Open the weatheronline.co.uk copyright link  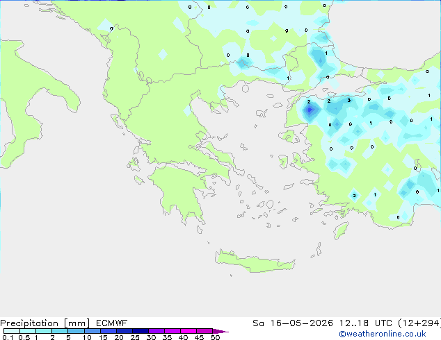pyautogui.click(x=383, y=334)
